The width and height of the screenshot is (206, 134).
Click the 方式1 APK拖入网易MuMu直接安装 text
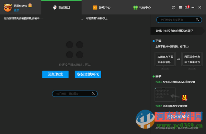175,82
